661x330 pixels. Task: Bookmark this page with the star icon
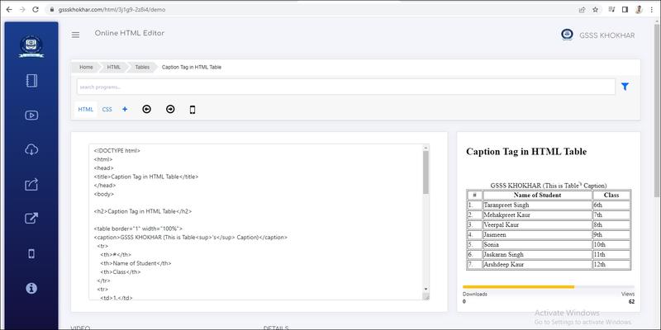pyautogui.click(x=595, y=9)
